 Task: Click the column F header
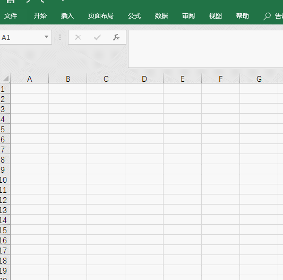220,79
